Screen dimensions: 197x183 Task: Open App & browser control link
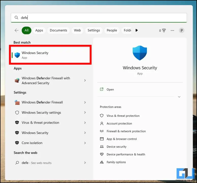pyautogui.click(x=122, y=139)
